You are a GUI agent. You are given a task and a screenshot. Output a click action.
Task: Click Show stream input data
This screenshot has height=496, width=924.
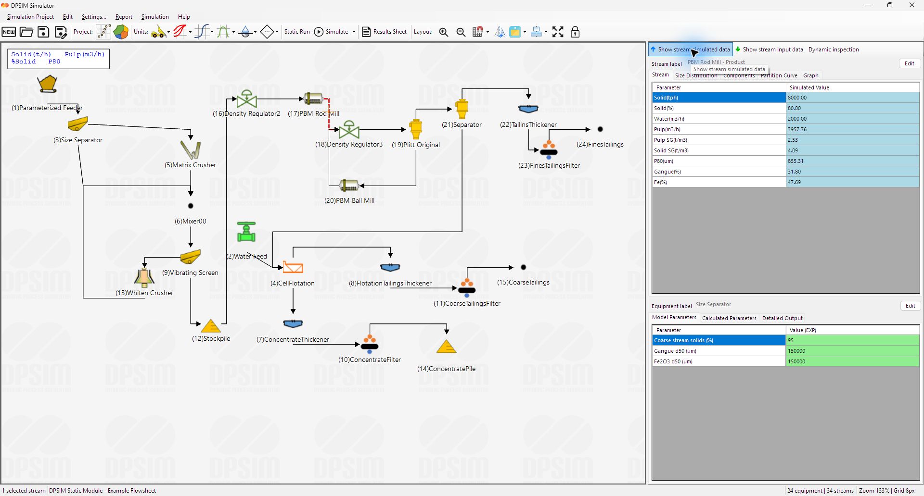pos(769,50)
